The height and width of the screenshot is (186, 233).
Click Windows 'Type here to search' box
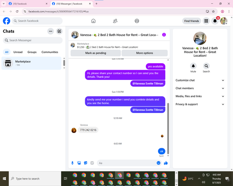click(x=35, y=179)
